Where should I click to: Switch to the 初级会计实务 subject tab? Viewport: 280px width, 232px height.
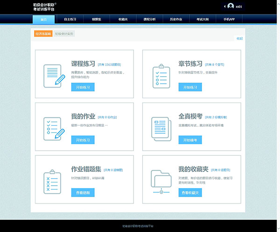(64, 34)
